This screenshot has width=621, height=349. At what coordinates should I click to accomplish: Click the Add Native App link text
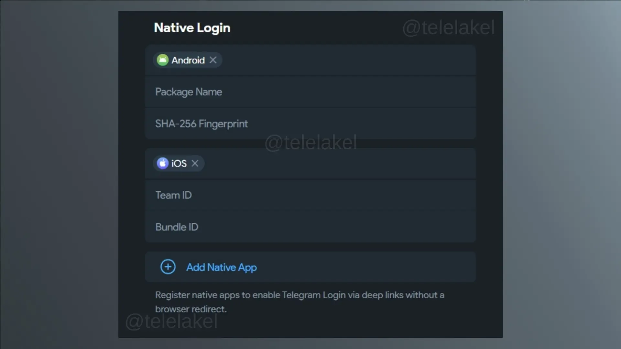(x=222, y=268)
